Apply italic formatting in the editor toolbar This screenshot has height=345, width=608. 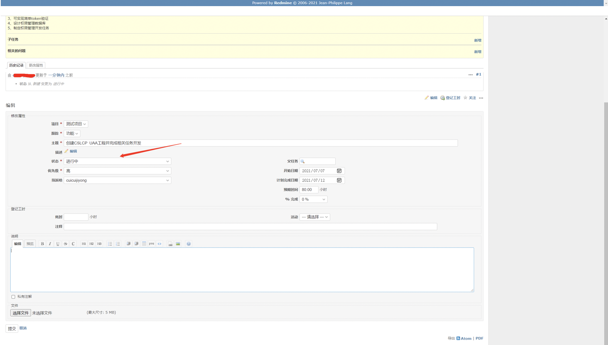[50, 244]
